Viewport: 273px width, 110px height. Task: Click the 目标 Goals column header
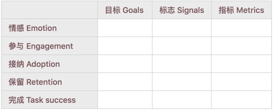(124, 10)
